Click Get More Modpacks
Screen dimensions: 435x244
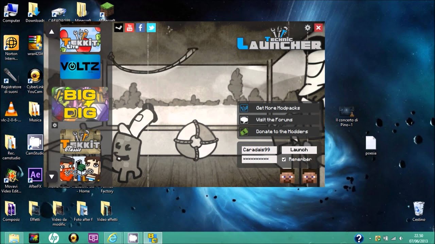[278, 108]
